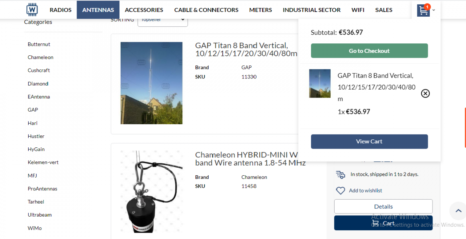Collapse the cart dropdown chevron
This screenshot has width=466, height=239.
(x=434, y=10)
